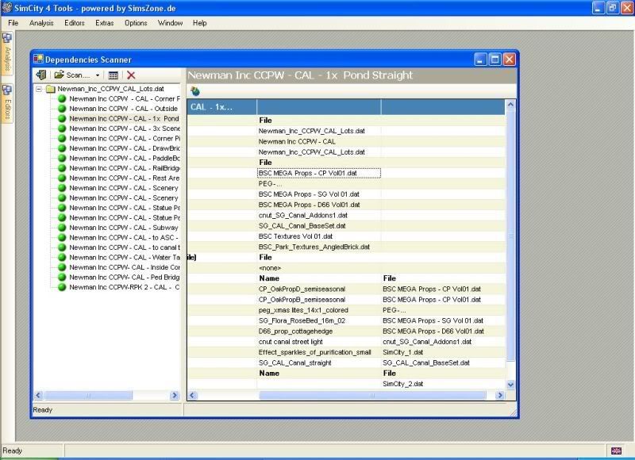Click the globe icon above the details table
Screen dimensions: 635x460
click(195, 91)
